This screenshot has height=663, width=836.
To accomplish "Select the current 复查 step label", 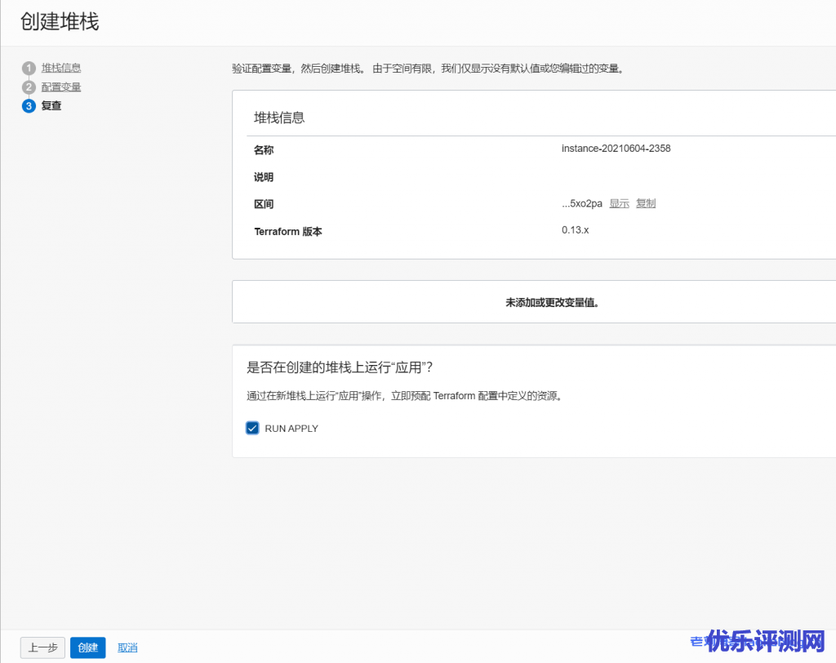I will point(51,106).
